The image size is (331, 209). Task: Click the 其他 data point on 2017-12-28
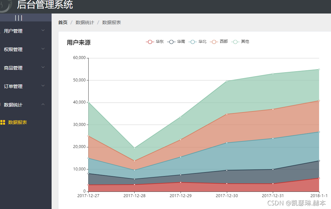(135, 148)
